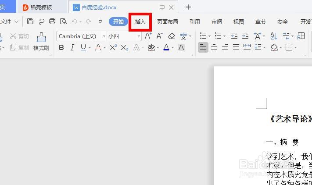312x185 pixels.
Task: Click the tab stops grid icon
Action: tap(301, 36)
